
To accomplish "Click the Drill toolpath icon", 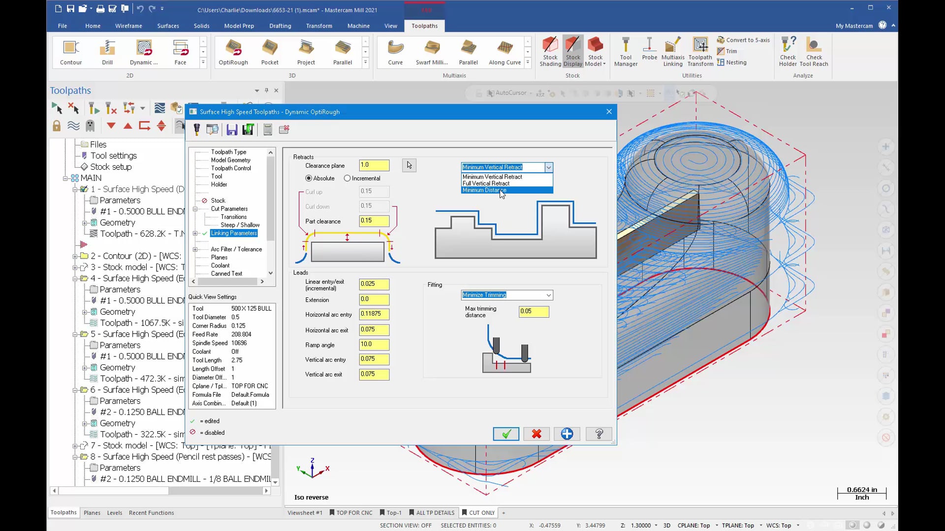I will pyautogui.click(x=107, y=51).
